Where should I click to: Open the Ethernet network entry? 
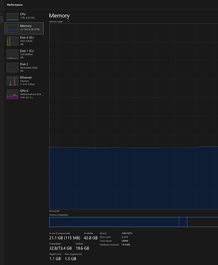(24, 81)
